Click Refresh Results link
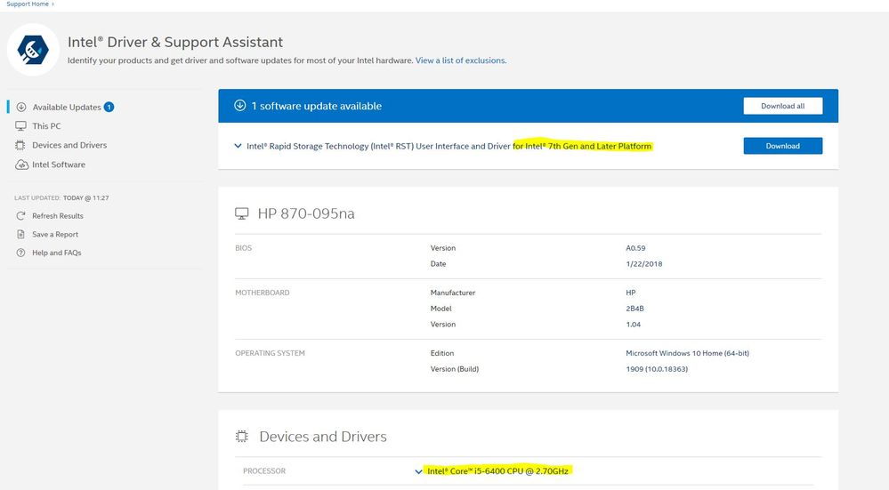The width and height of the screenshot is (889, 490). [58, 216]
